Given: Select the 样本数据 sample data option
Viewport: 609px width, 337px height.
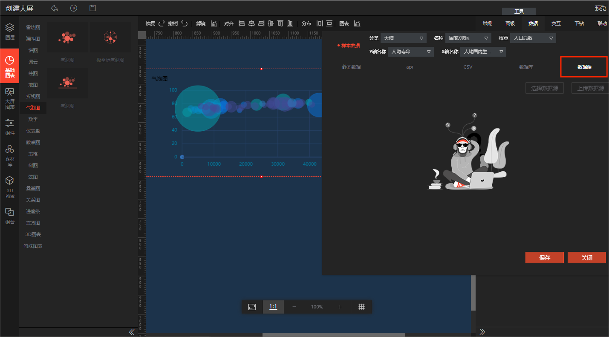Looking at the screenshot, I should (x=349, y=46).
